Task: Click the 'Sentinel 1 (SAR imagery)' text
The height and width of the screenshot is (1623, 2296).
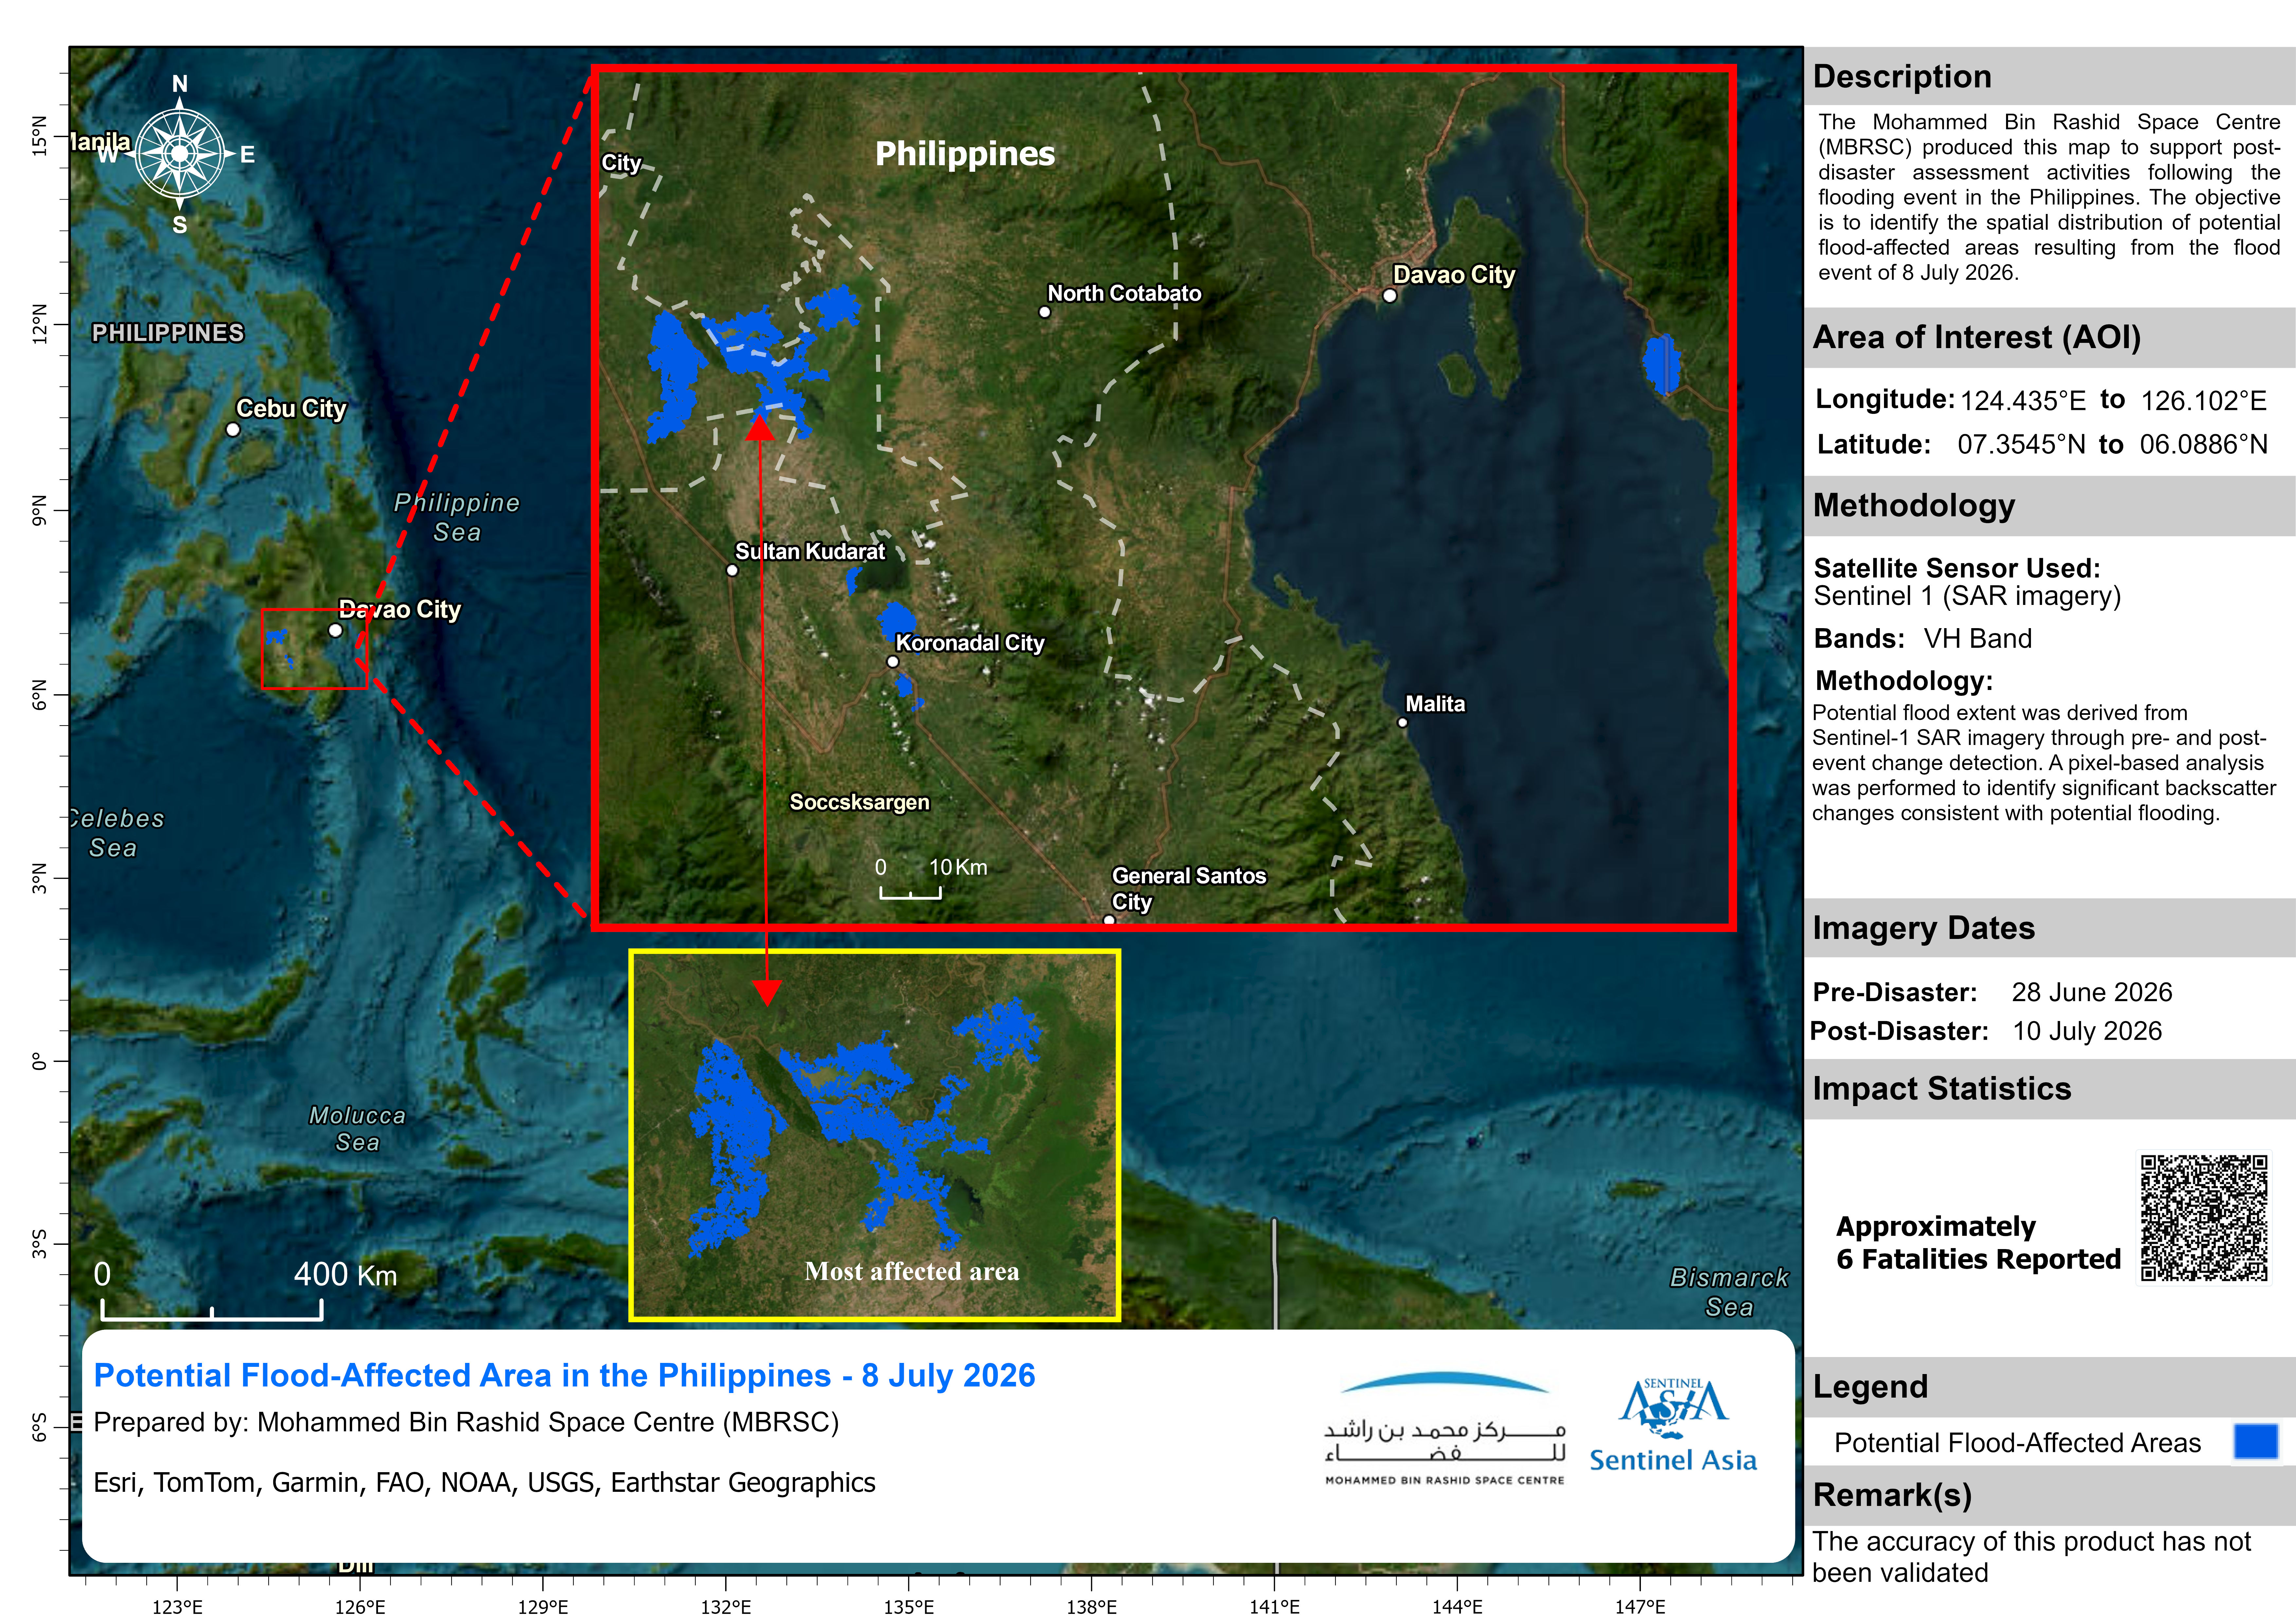Action: tap(1967, 597)
